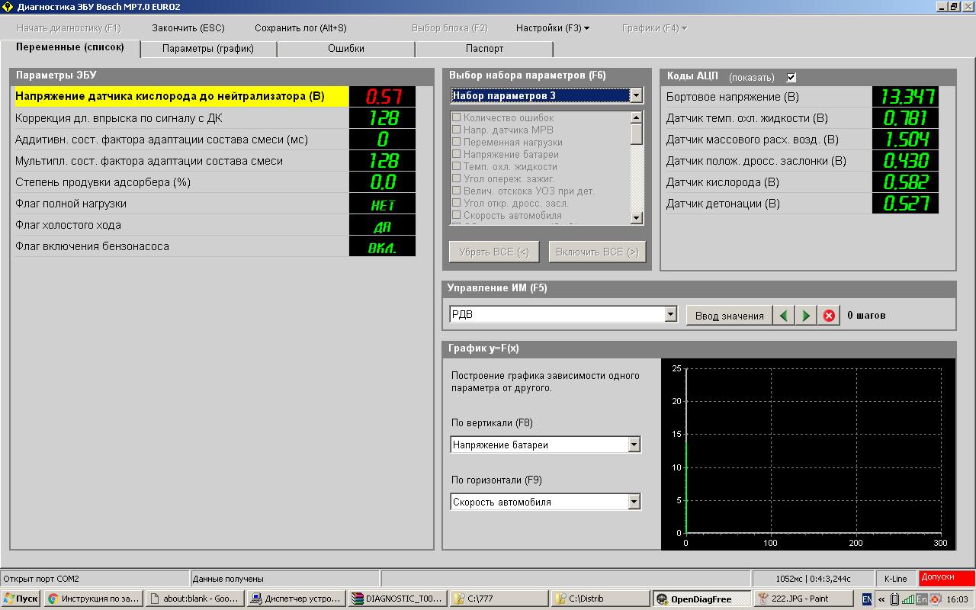The height and width of the screenshot is (610, 976).
Task: Open 222.JPG - Paint taskbar window
Action: click(x=804, y=599)
